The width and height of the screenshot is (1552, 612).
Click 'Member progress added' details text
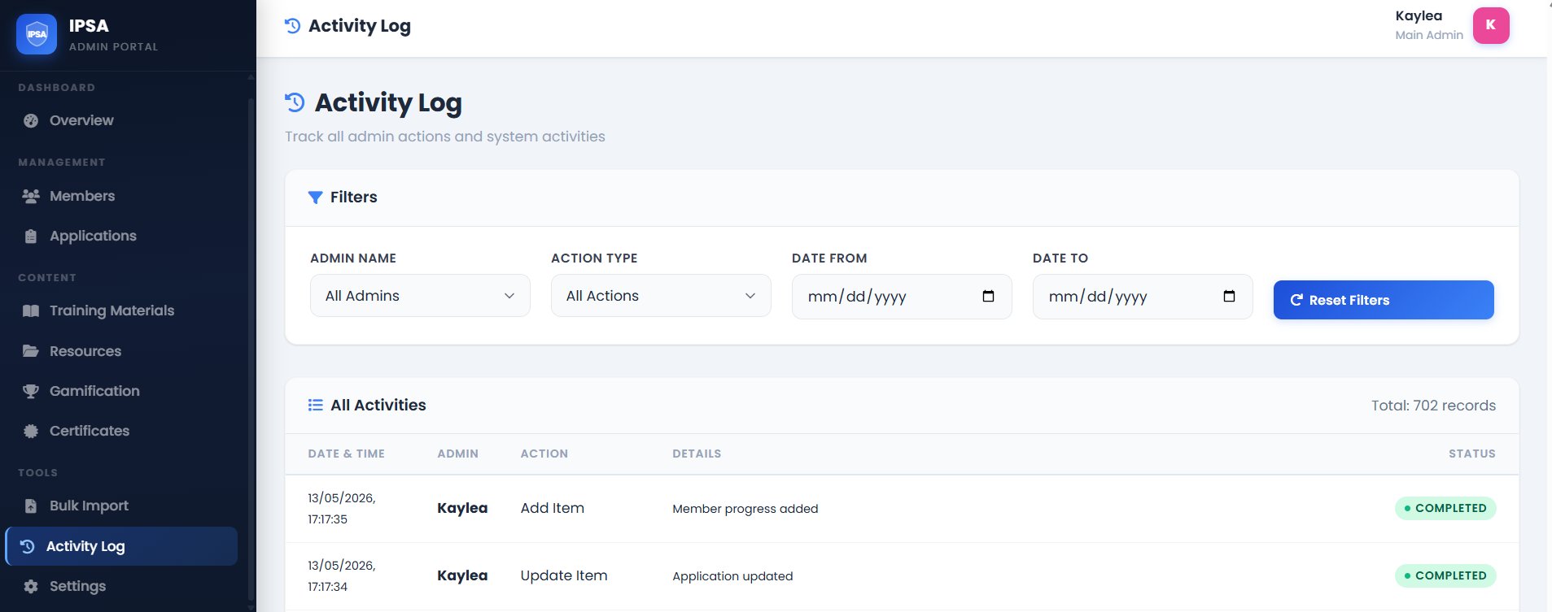(x=745, y=509)
